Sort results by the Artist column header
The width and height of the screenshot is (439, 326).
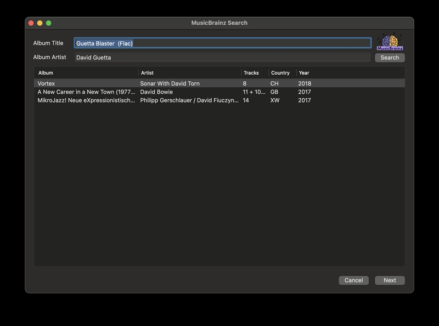click(x=190, y=73)
